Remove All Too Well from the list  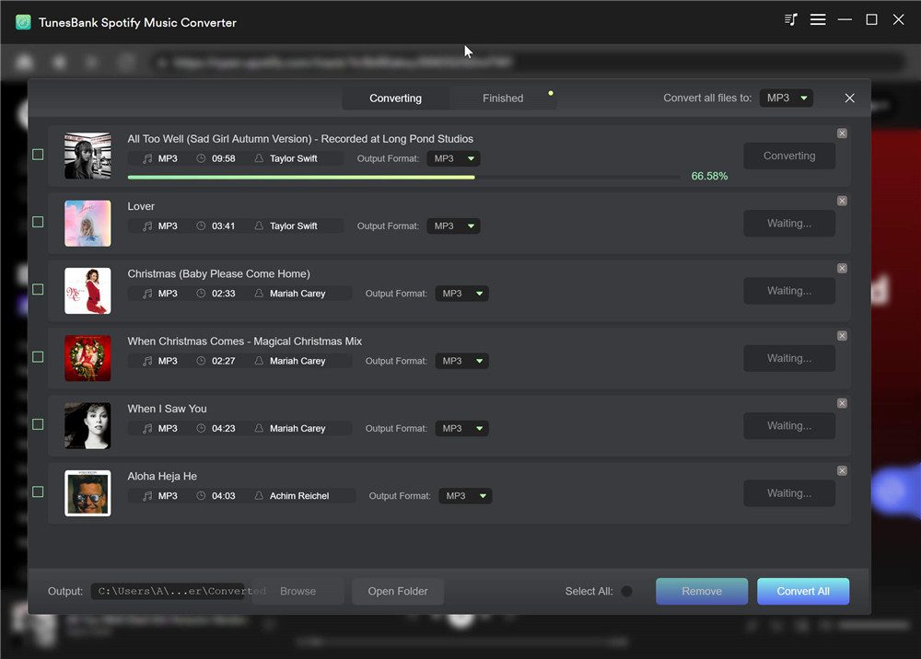coord(842,133)
